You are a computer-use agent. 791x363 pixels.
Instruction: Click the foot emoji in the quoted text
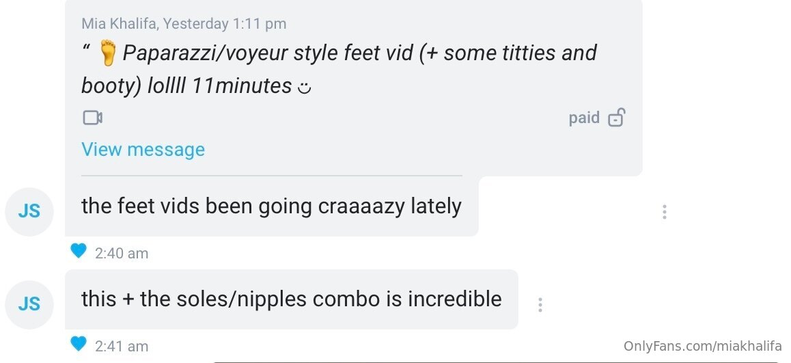click(107, 53)
